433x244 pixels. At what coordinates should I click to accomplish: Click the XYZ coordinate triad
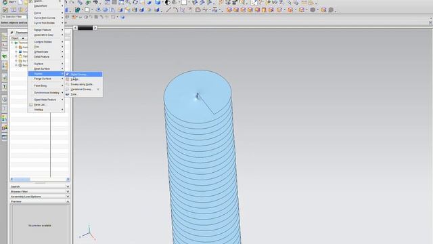(x=88, y=233)
